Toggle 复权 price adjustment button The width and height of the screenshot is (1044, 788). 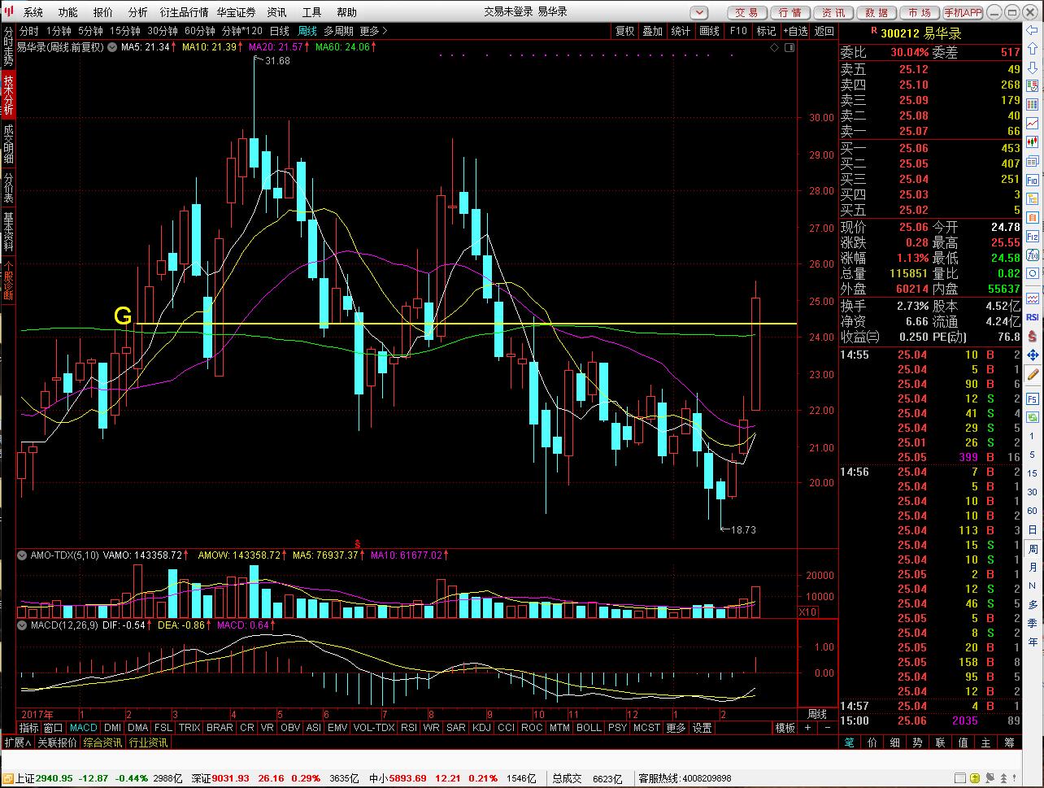[624, 31]
